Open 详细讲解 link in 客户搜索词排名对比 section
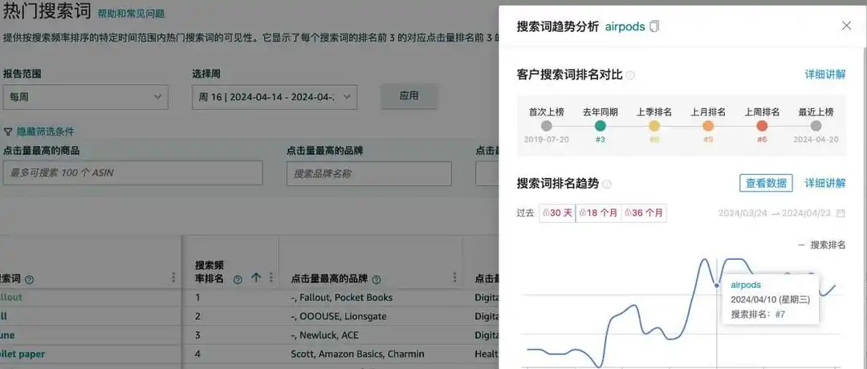The height and width of the screenshot is (369, 867). tap(825, 75)
